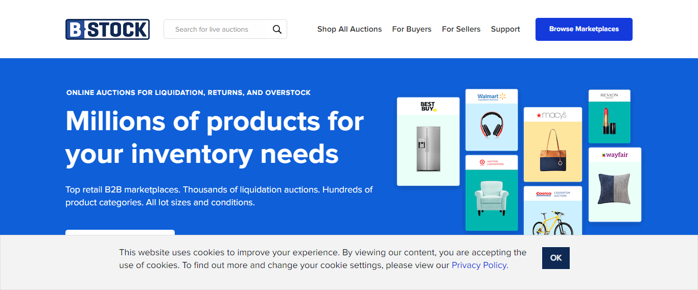Expand the For Sellers menu
Screen dimensions: 698x290
(461, 29)
